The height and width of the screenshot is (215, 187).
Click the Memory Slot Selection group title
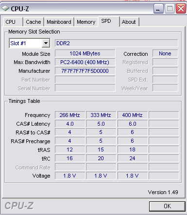pyautogui.click(x=34, y=32)
